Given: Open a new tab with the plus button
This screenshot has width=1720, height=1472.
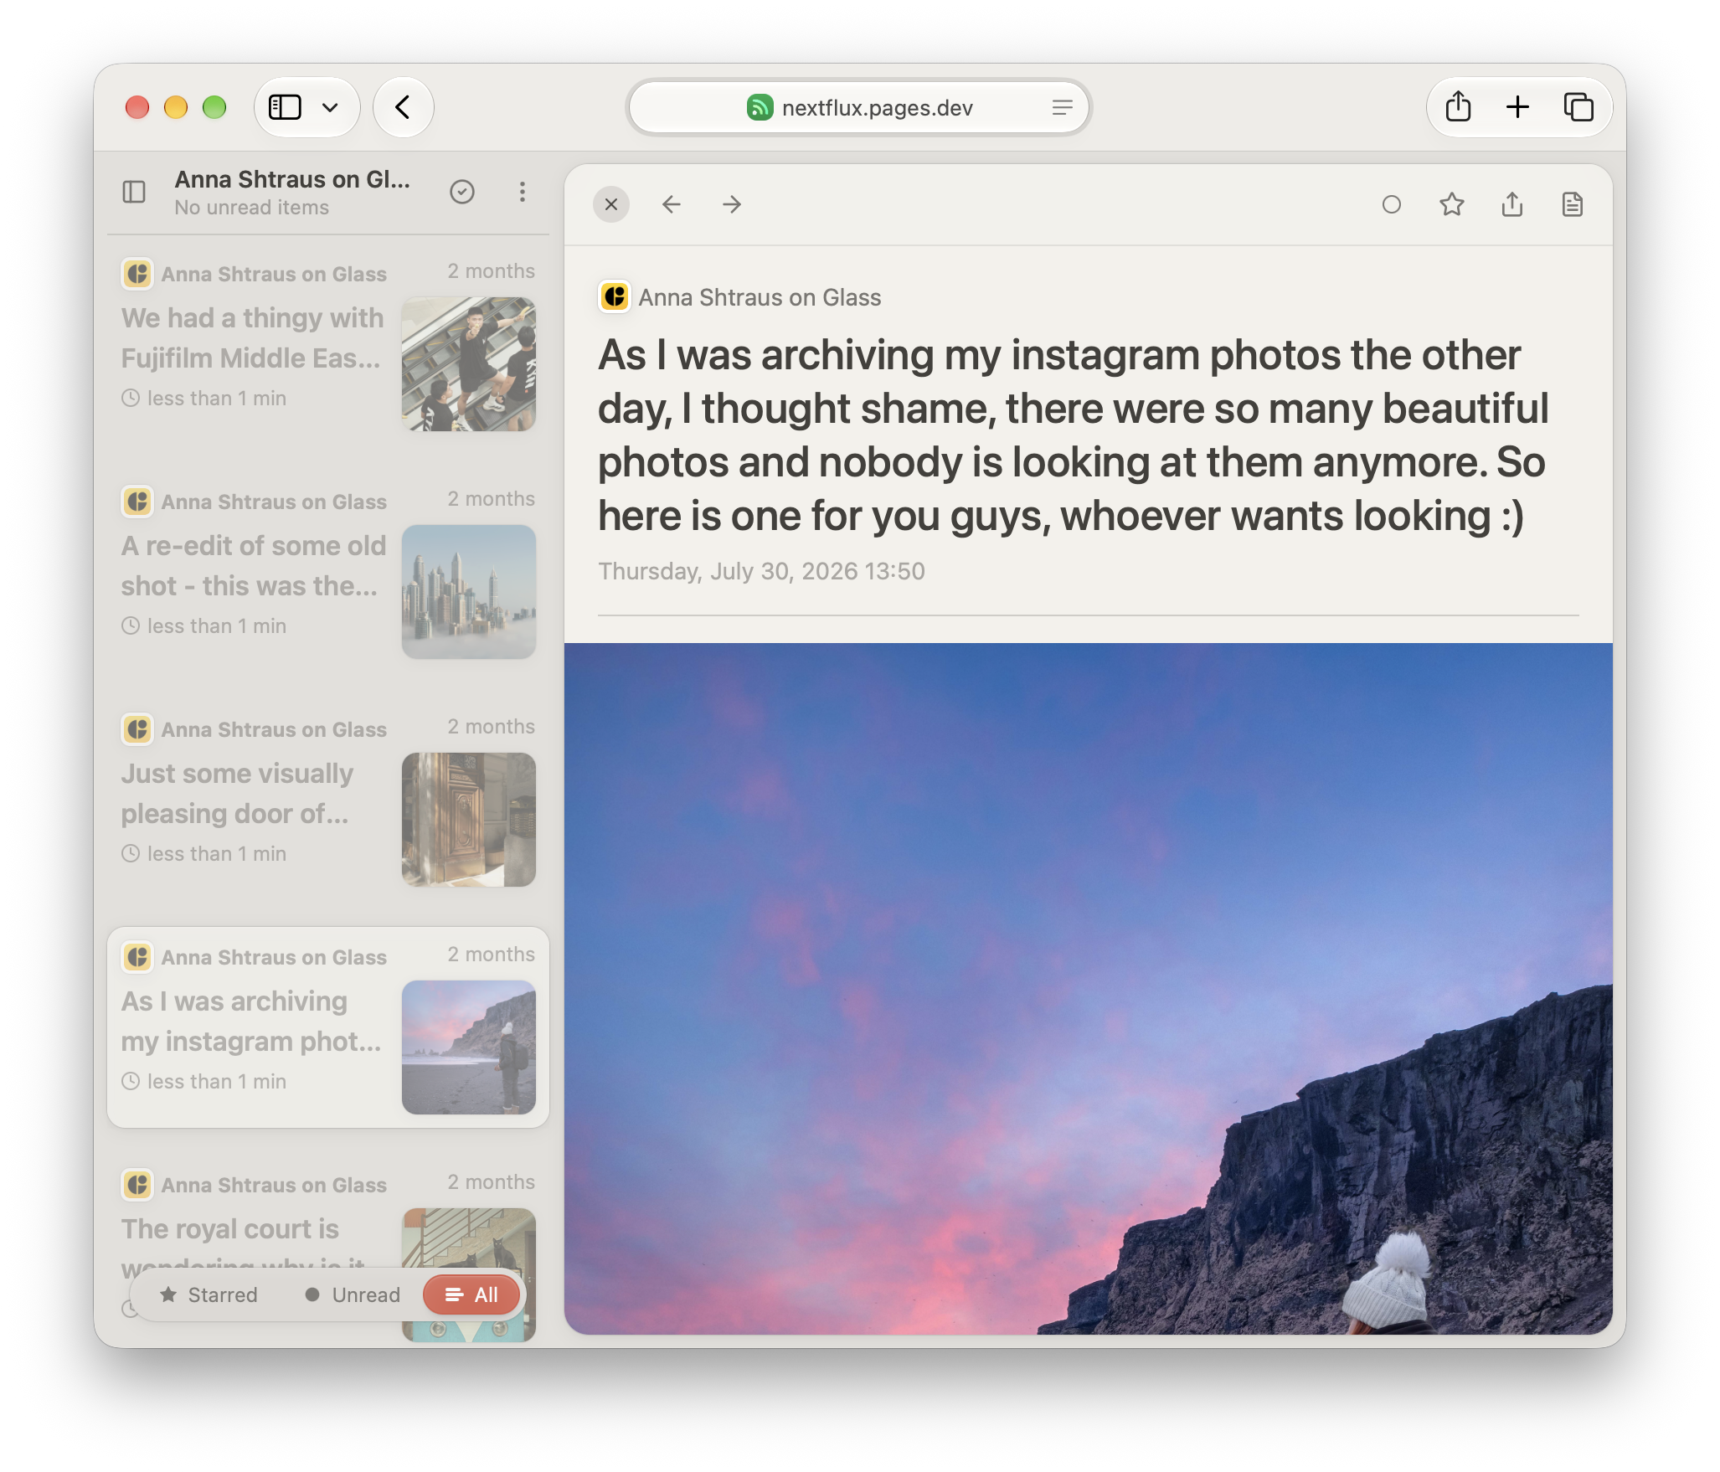Looking at the screenshot, I should tap(1517, 107).
